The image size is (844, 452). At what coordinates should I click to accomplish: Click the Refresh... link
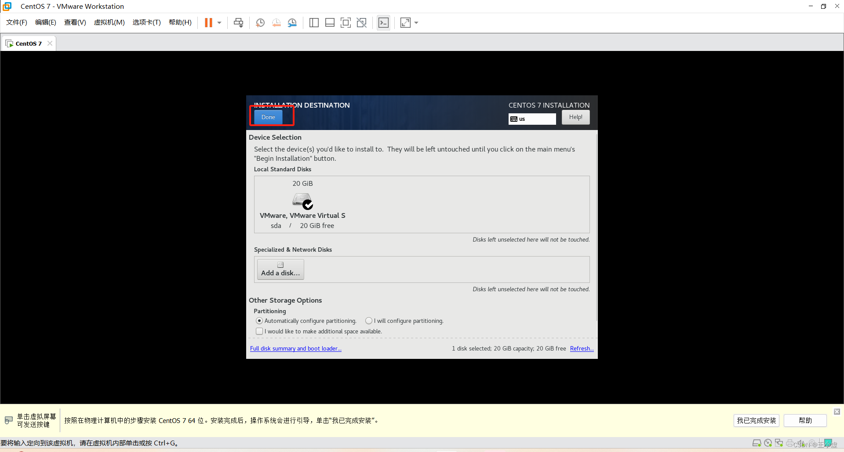[x=582, y=349]
